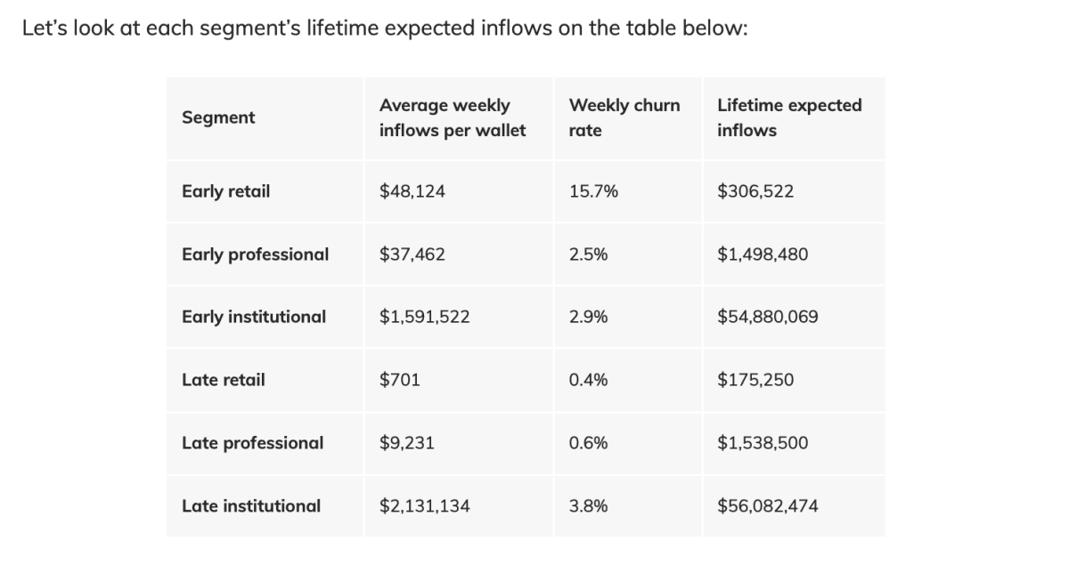
Task: Click the 15.7% churn rate cell
Action: (x=593, y=191)
